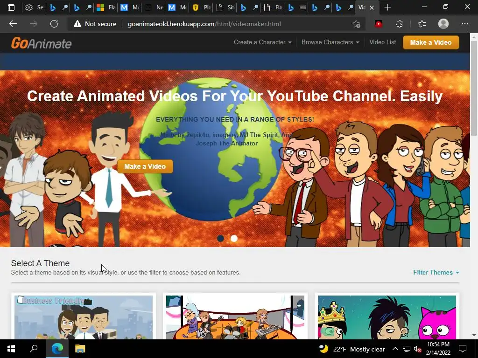This screenshot has height=358, width=478.
Task: Open the Favorites star list
Action: tap(422, 24)
